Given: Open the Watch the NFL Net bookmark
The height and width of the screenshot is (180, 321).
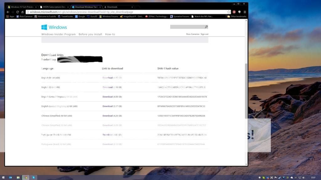Looking at the screenshot, I should coord(202,17).
